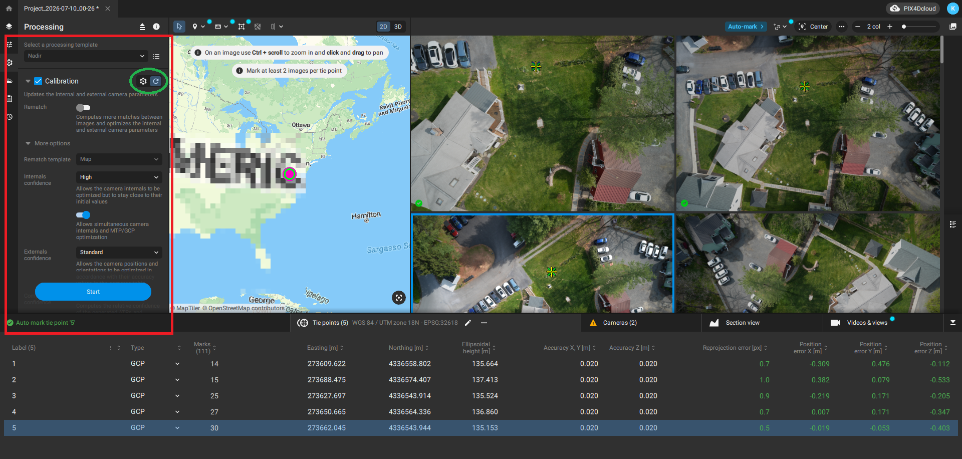Select the Project_2026-07-10_00-26 tab
This screenshot has height=459, width=962.
pyautogui.click(x=61, y=9)
